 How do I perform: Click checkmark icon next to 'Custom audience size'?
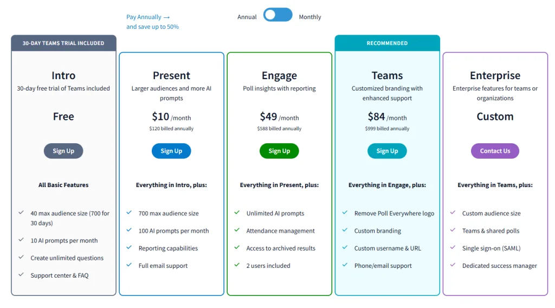(x=453, y=213)
